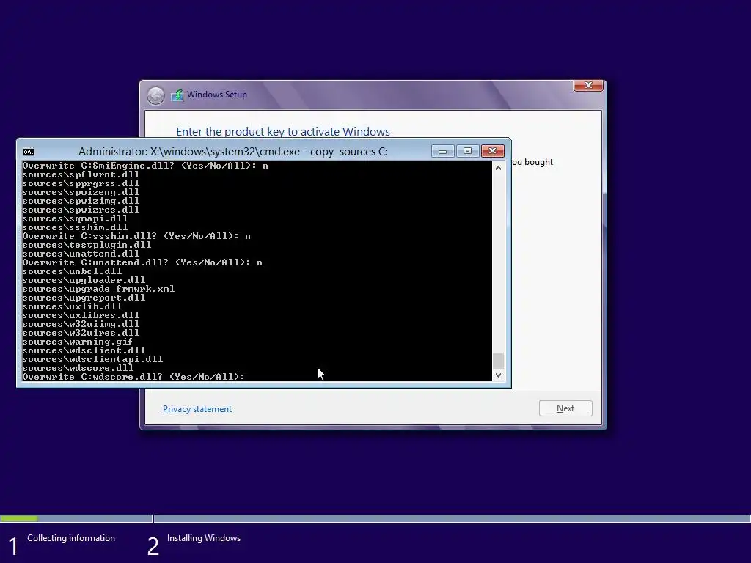Image resolution: width=751 pixels, height=563 pixels.
Task: Click the 'sources\w32uiimg.dll' line
Action: pyautogui.click(x=81, y=324)
